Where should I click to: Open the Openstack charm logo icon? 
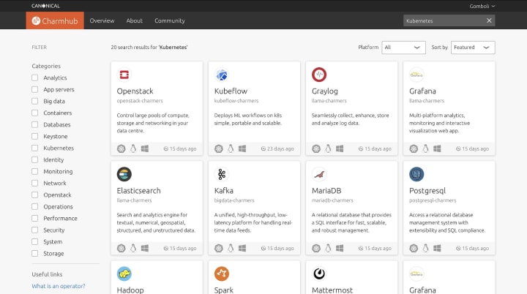tap(124, 75)
